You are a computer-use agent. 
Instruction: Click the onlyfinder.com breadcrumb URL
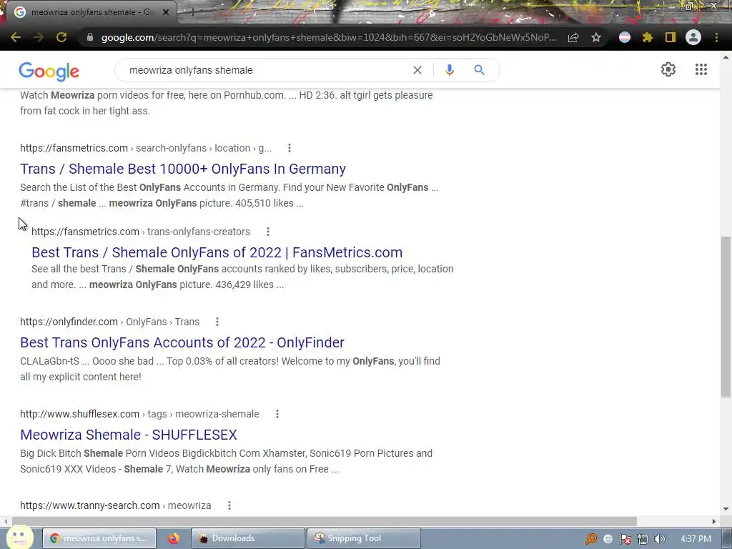point(109,322)
